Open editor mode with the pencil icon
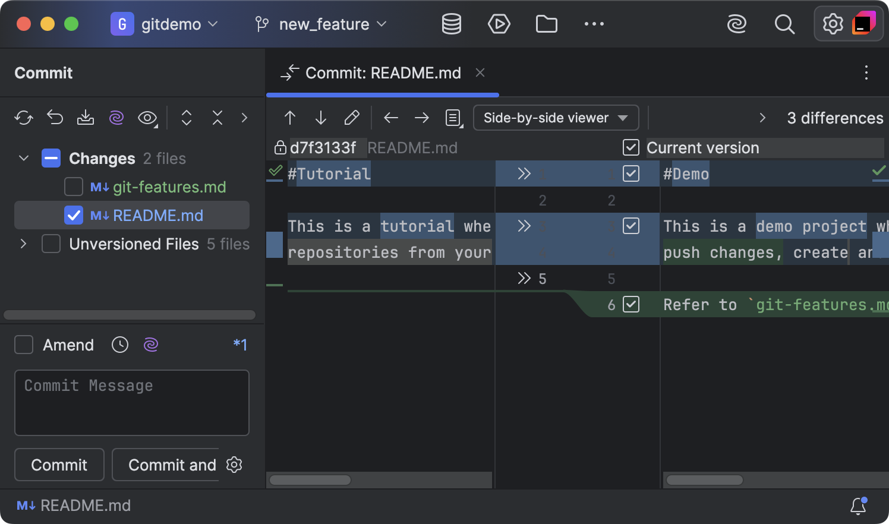Screen dimensions: 889x524 pyautogui.click(x=352, y=117)
